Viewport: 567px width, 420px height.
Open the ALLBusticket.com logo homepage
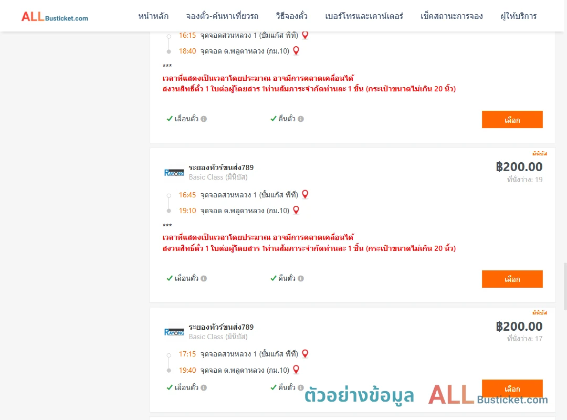coord(55,17)
